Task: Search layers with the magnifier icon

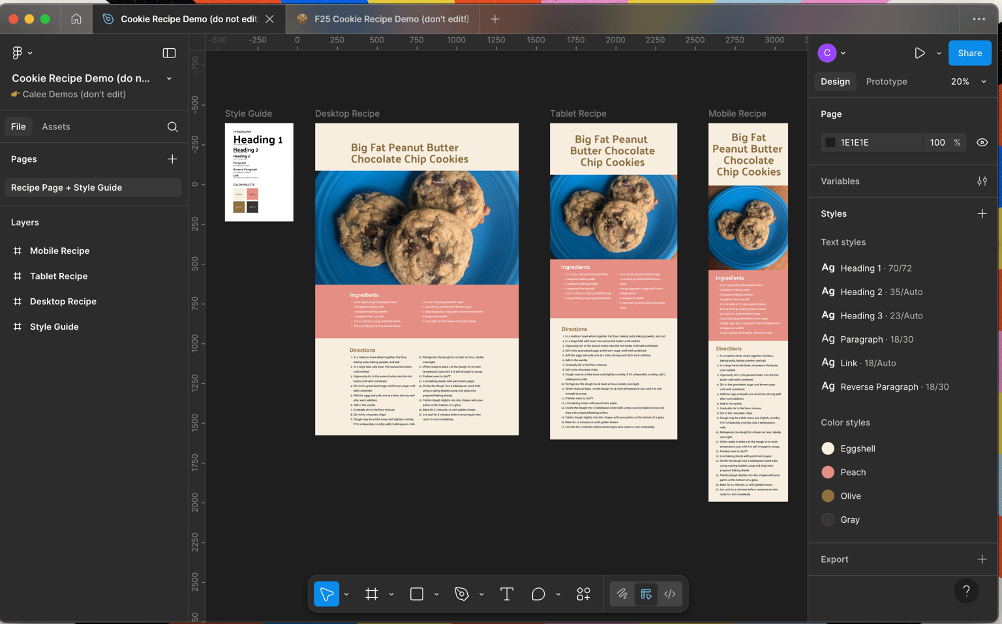Action: pyautogui.click(x=172, y=127)
